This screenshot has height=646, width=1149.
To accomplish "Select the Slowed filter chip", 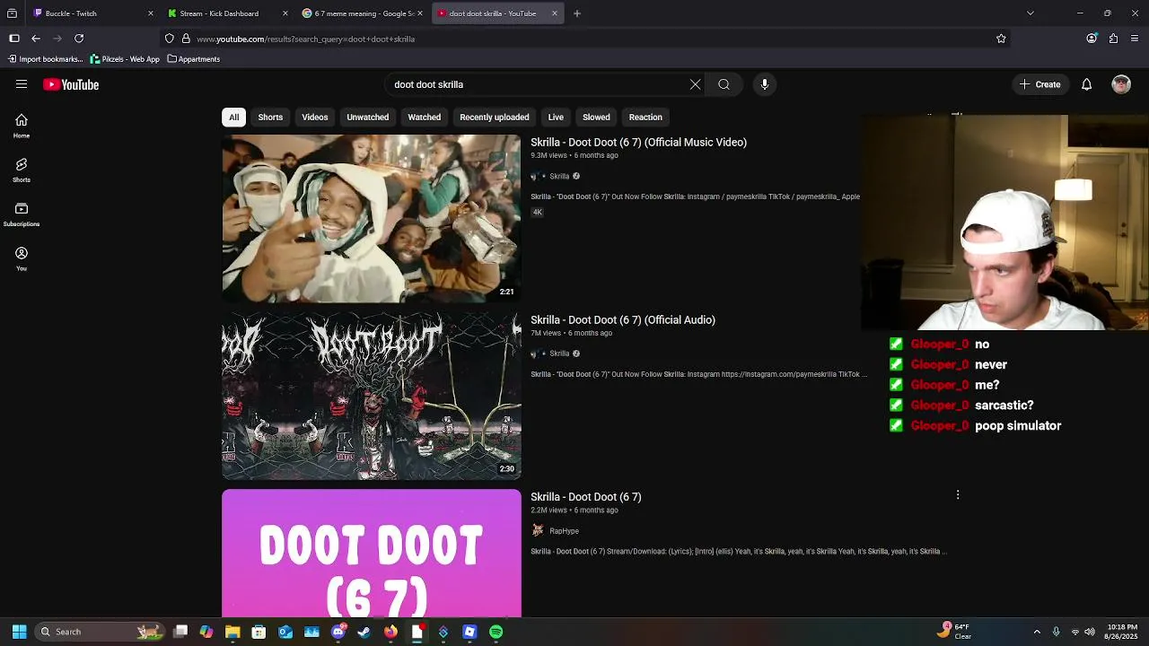I will (596, 118).
